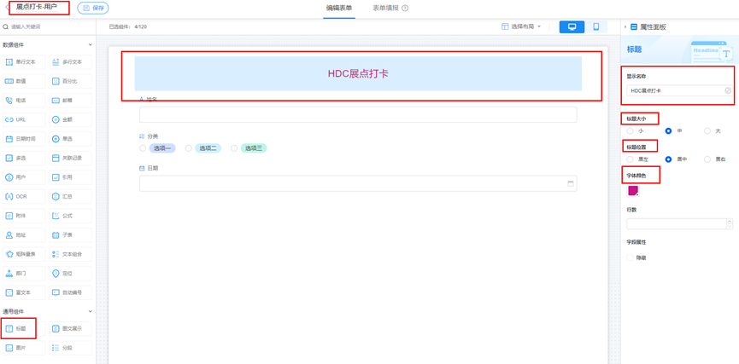Viewport: 739px width, 364px height.
Task: Click the component keyword search box
Action: (x=48, y=26)
